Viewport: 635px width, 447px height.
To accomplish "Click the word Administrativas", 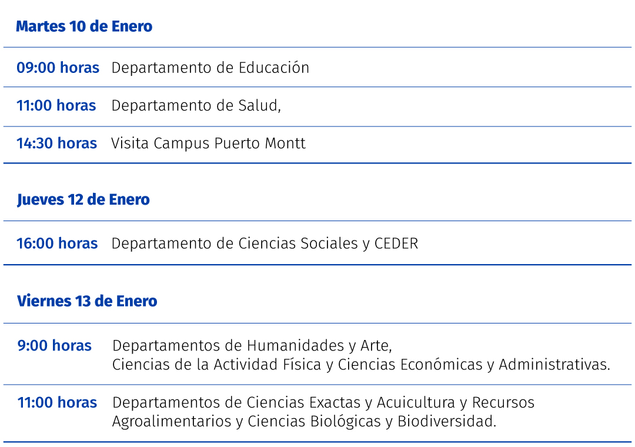I will 554,365.
